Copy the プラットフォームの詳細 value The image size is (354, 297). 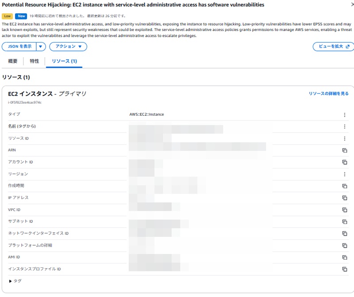tap(344, 246)
